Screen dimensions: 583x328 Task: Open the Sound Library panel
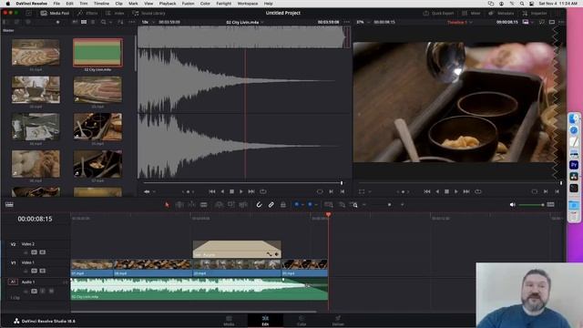pyautogui.click(x=148, y=13)
